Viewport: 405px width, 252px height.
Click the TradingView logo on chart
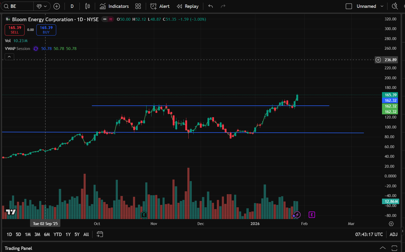tap(11, 212)
